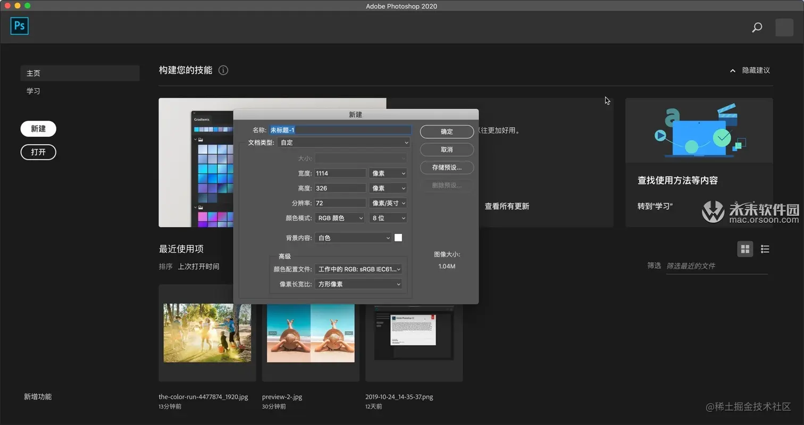Image resolution: width=804 pixels, height=425 pixels.
Task: Open the 文档类型 dropdown
Action: pos(344,143)
